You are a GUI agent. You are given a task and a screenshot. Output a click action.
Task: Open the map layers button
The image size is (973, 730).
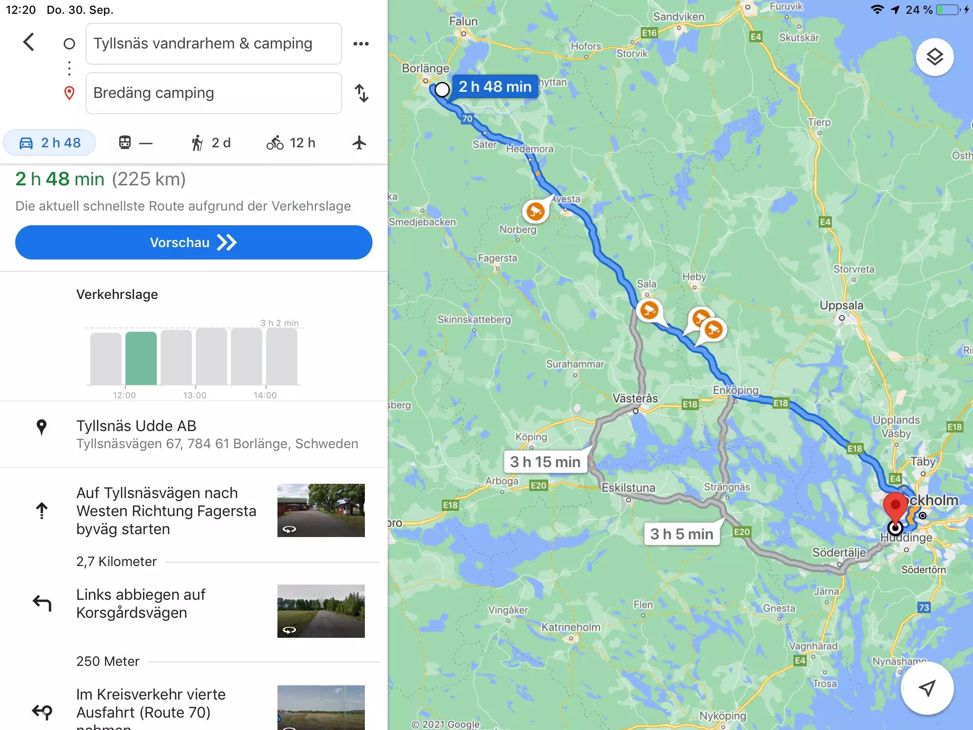(935, 57)
